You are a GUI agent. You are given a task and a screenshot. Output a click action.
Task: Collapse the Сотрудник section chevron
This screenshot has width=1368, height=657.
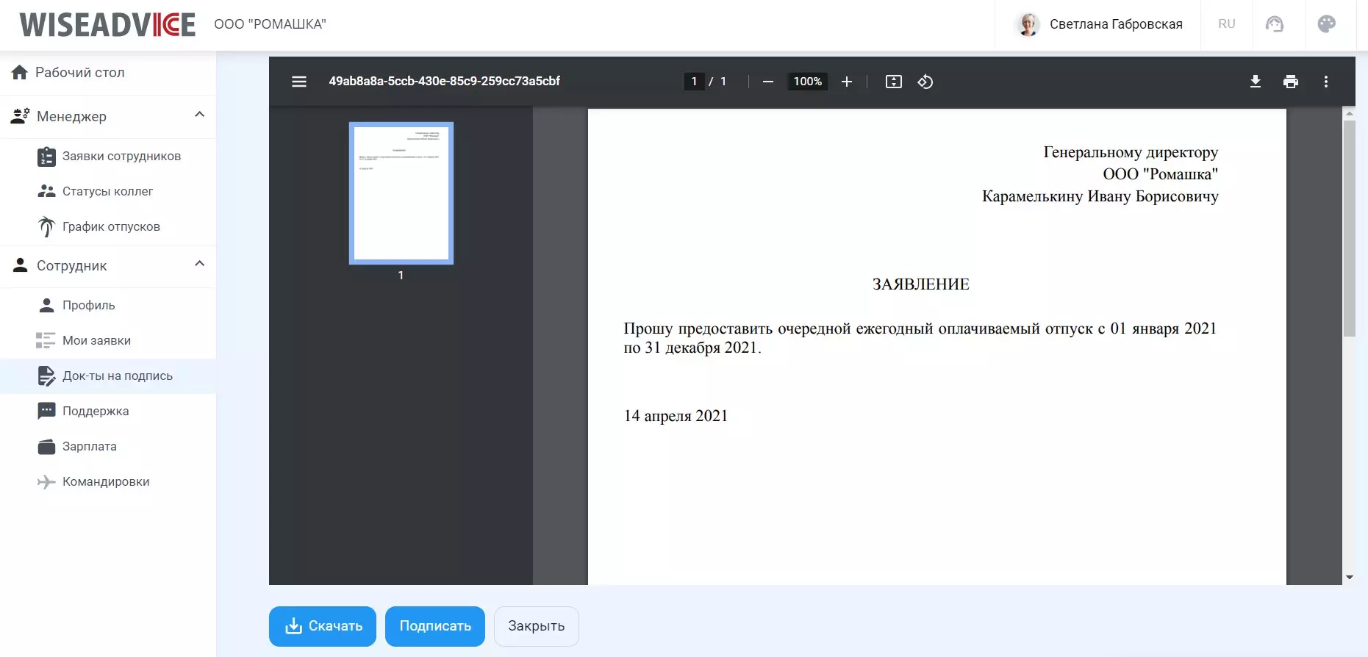pyautogui.click(x=199, y=264)
